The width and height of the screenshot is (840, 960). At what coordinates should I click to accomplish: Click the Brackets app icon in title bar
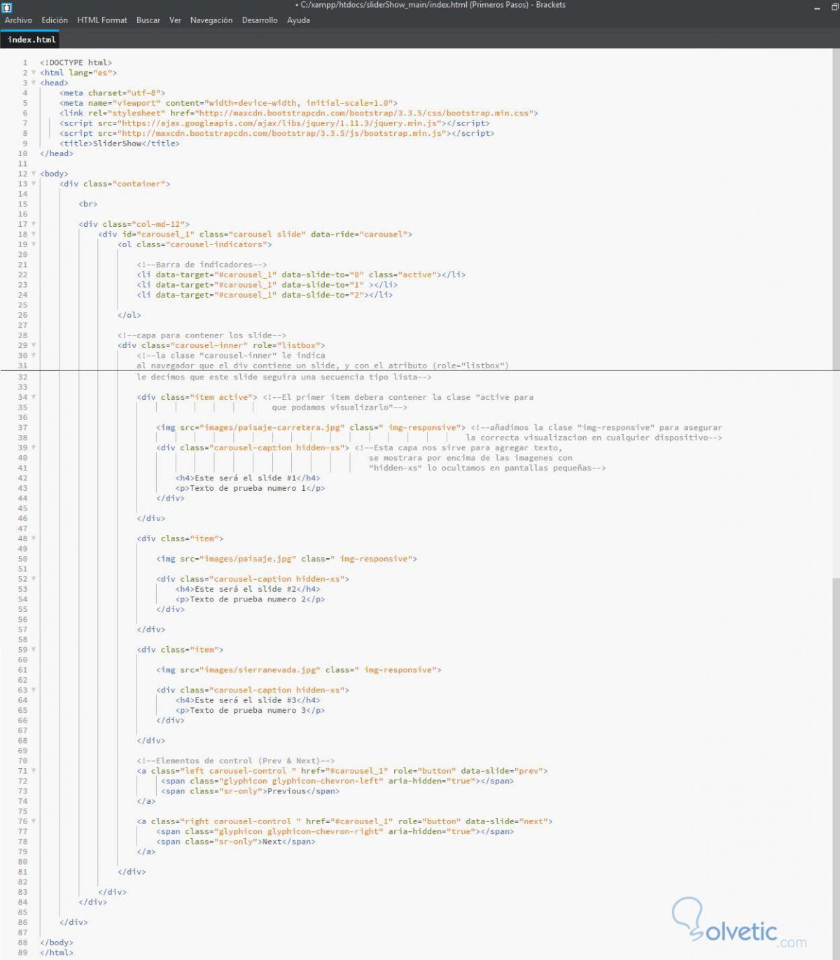(7, 7)
